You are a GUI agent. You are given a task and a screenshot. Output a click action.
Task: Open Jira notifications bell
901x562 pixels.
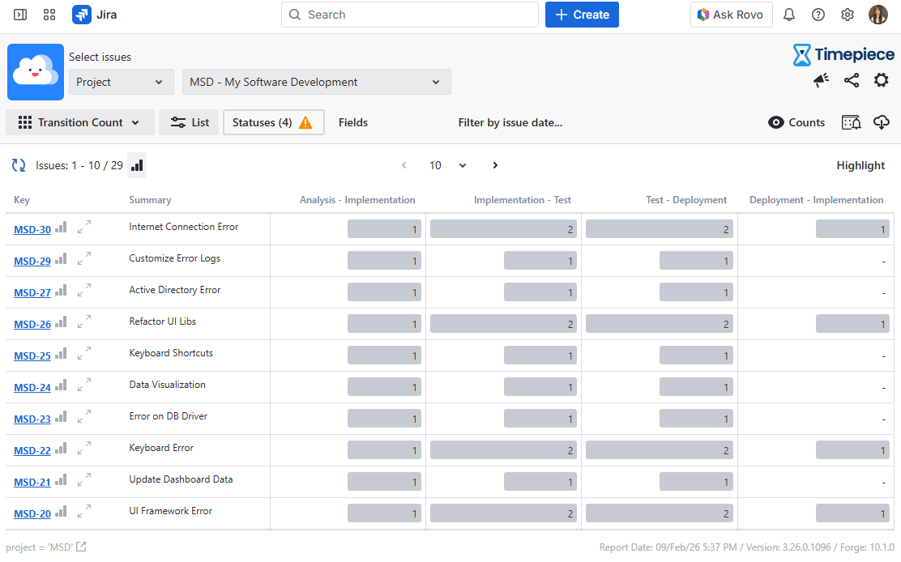pos(788,15)
